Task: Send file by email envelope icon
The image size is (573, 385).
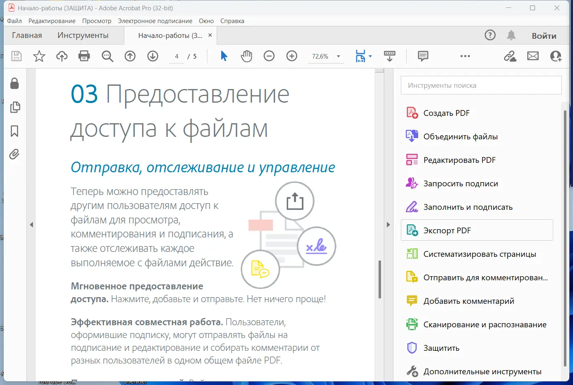Action: [533, 56]
